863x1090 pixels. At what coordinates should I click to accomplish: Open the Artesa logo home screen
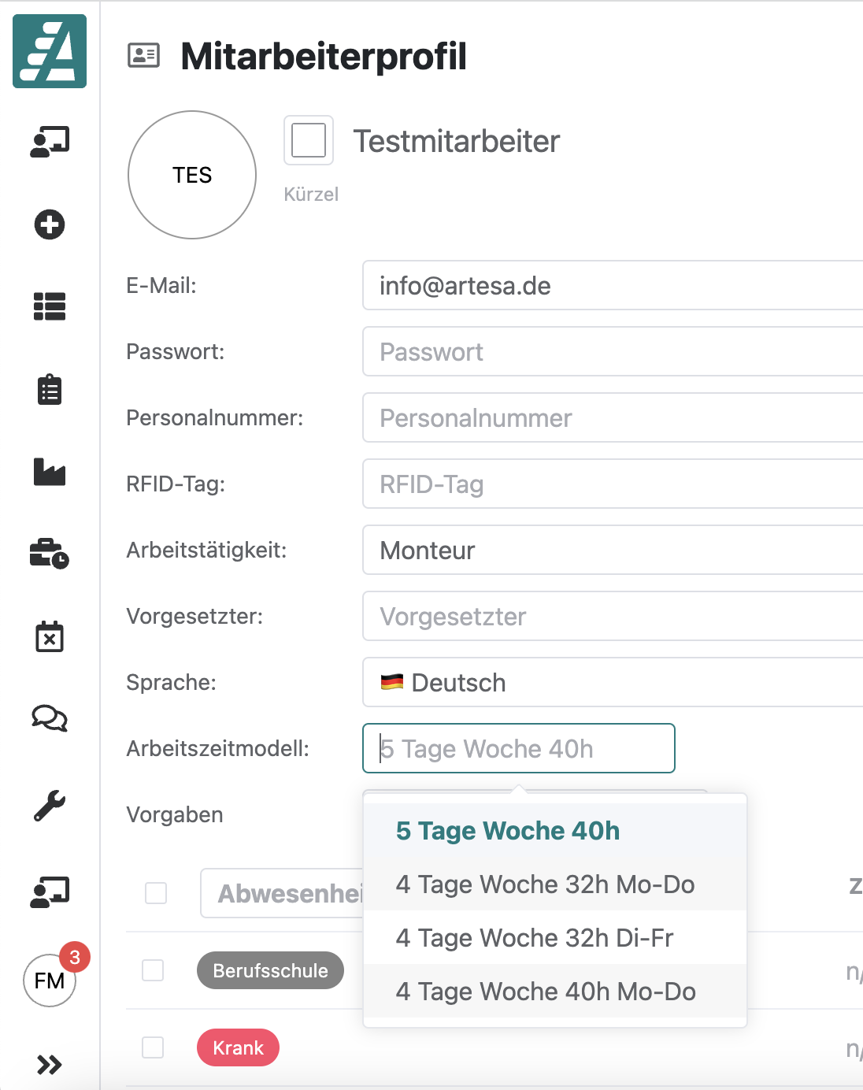(49, 50)
